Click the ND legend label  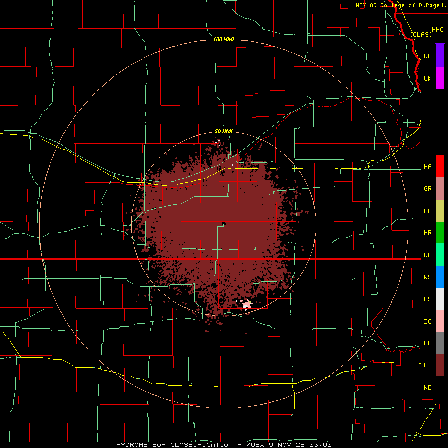pos(428,388)
